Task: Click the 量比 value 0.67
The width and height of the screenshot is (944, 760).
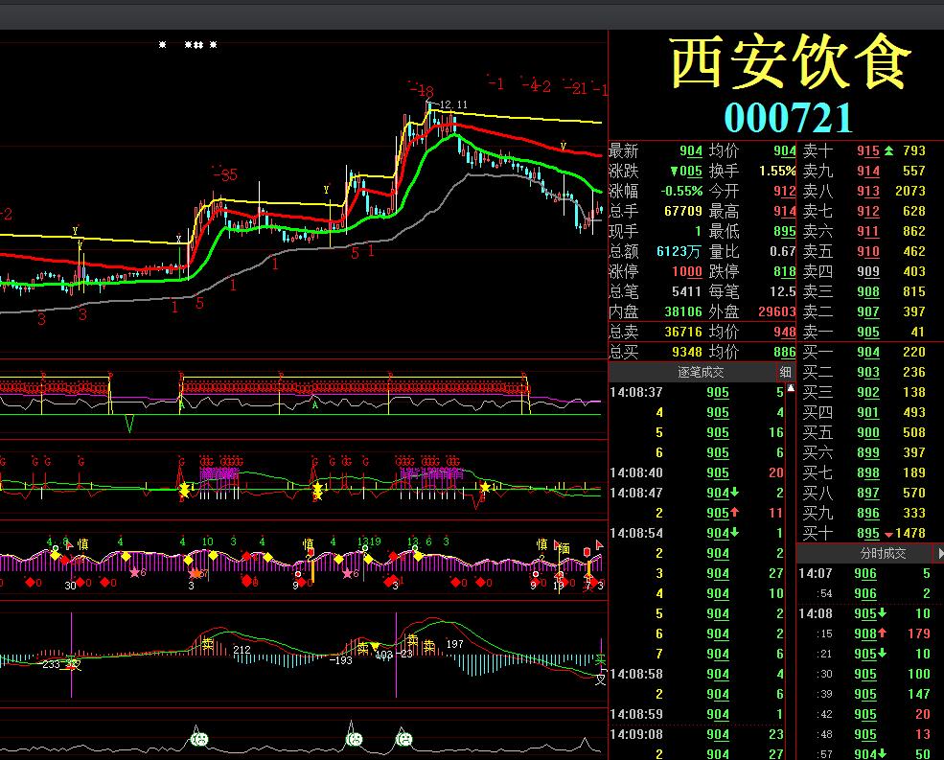Action: coord(783,251)
